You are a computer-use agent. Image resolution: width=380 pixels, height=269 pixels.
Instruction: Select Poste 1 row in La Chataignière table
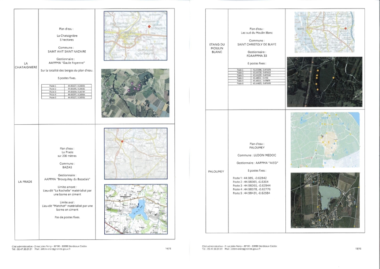(x=68, y=86)
